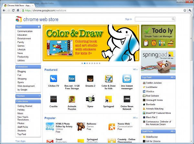Open Git for Chrome in Staff Picks
The width and height of the screenshot is (194, 144).
pos(153,141)
